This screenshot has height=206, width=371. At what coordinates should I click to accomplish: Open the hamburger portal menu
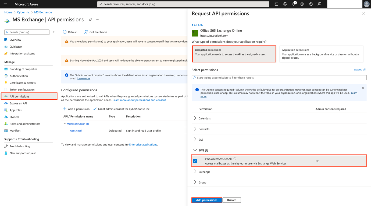[x=5, y=4]
